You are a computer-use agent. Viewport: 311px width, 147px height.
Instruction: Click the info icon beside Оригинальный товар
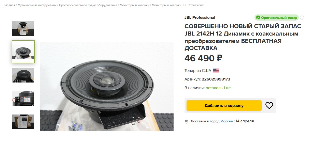coord(302,18)
